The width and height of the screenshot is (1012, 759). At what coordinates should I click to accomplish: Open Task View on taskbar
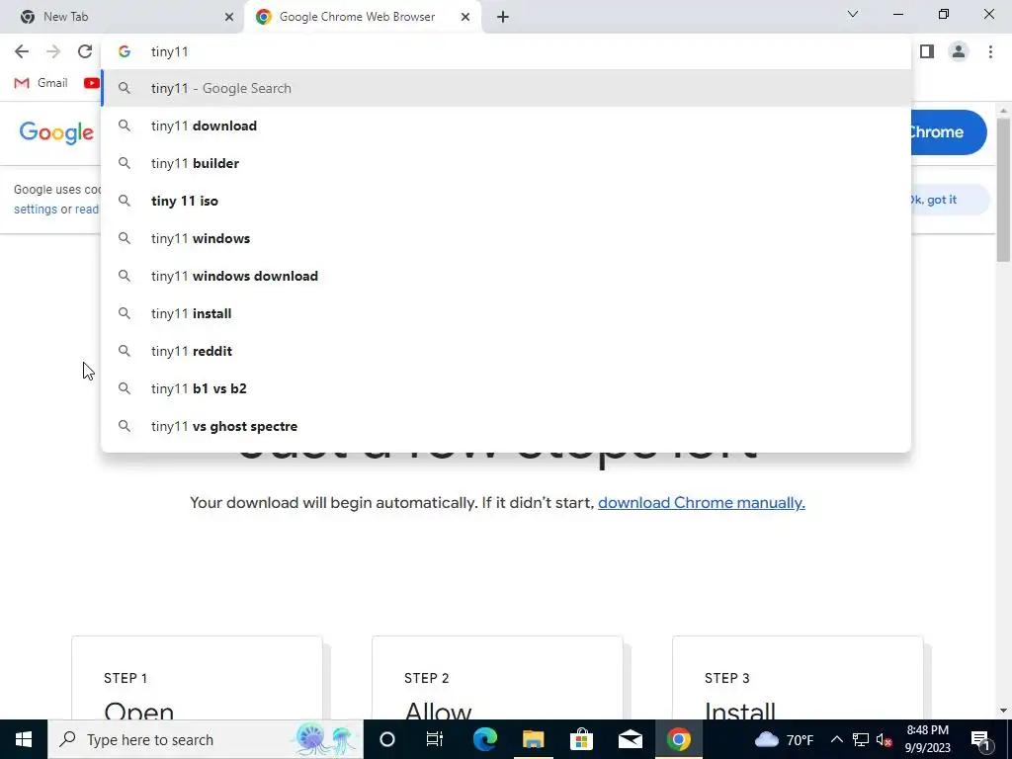coord(435,739)
